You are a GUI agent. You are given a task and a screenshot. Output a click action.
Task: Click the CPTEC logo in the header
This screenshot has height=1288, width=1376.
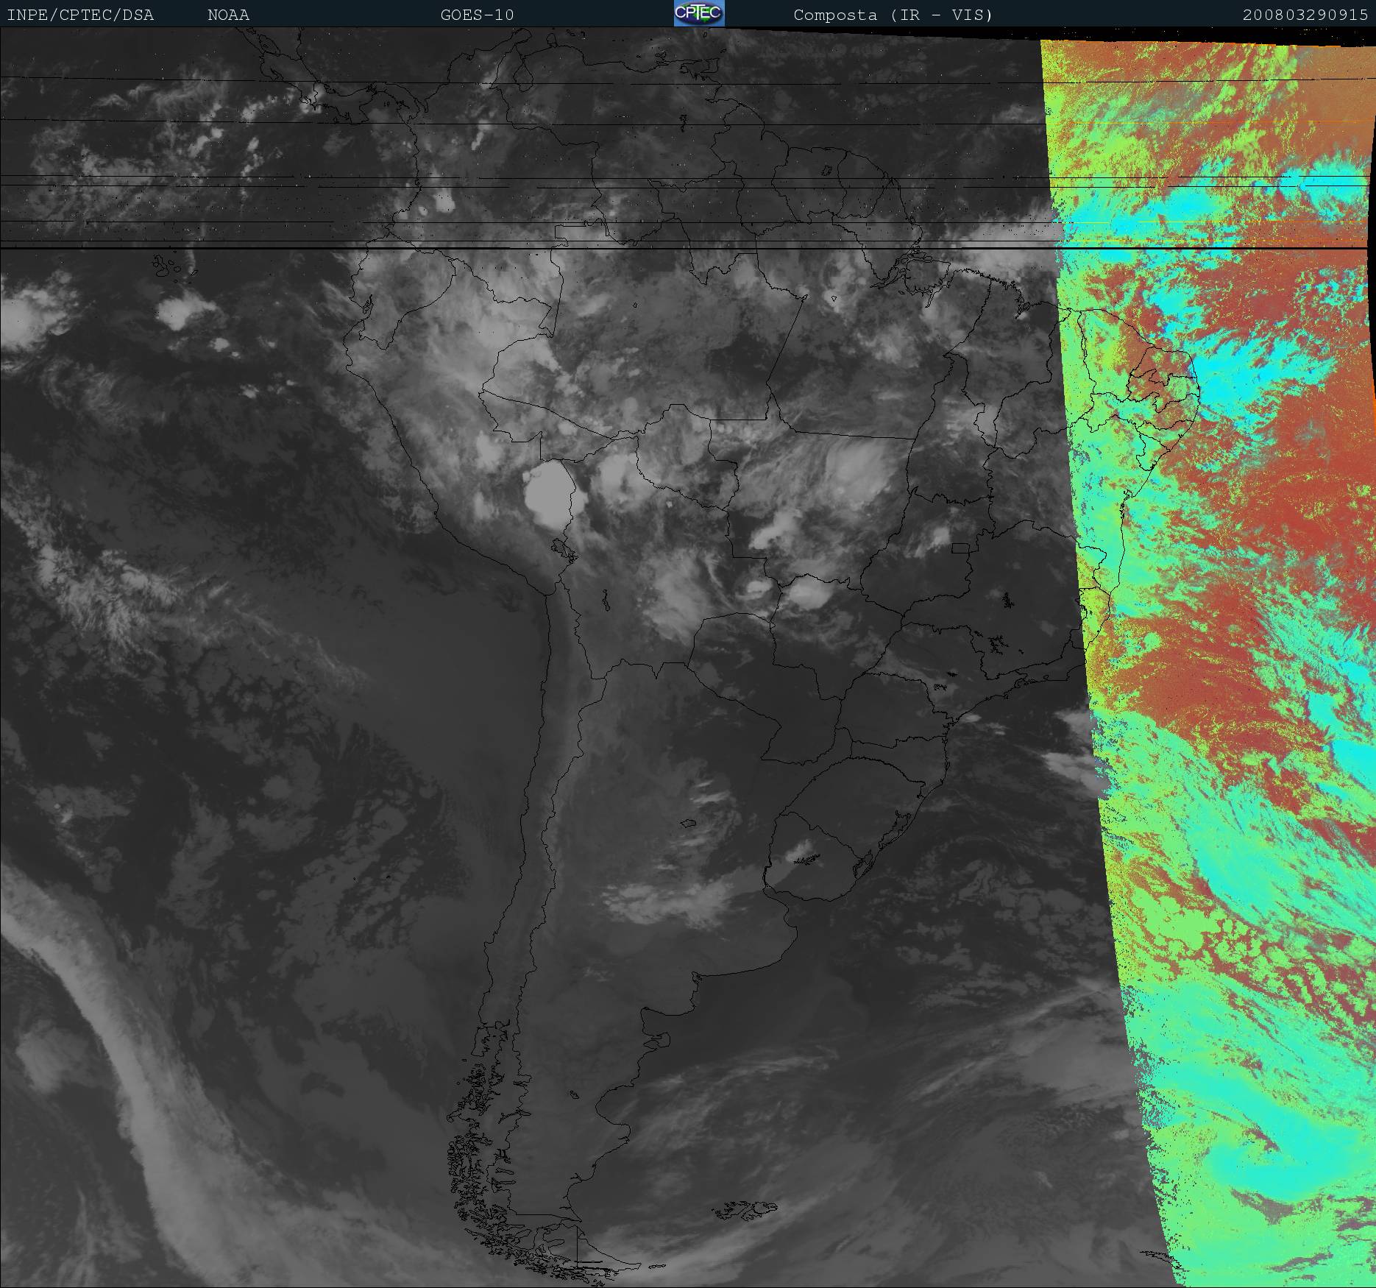698,13
